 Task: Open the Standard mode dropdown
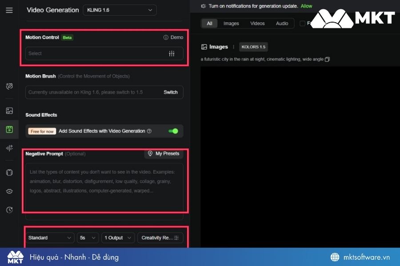(x=50, y=238)
